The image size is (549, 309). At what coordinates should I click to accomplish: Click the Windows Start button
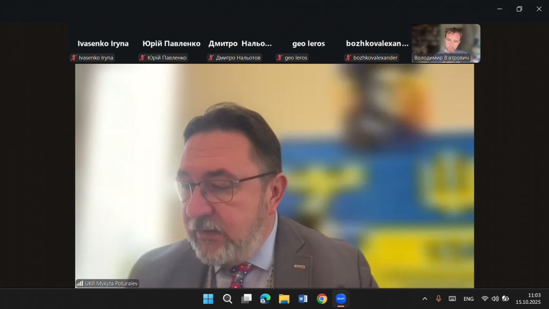pos(208,299)
